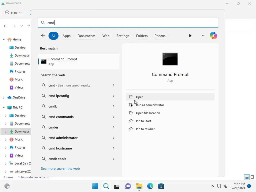Switch File Explorer to large thumbnails view icon
The height and width of the screenshot is (192, 256).
252,177
